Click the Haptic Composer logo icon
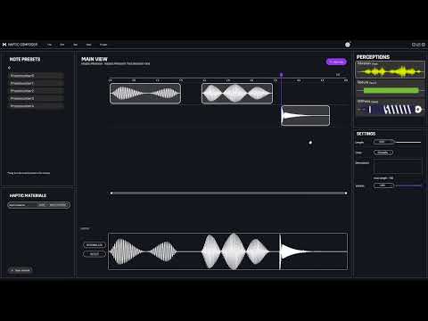 pos(4,45)
